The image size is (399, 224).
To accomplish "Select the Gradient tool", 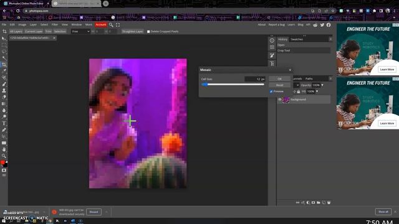I will pyautogui.click(x=4, y=104).
